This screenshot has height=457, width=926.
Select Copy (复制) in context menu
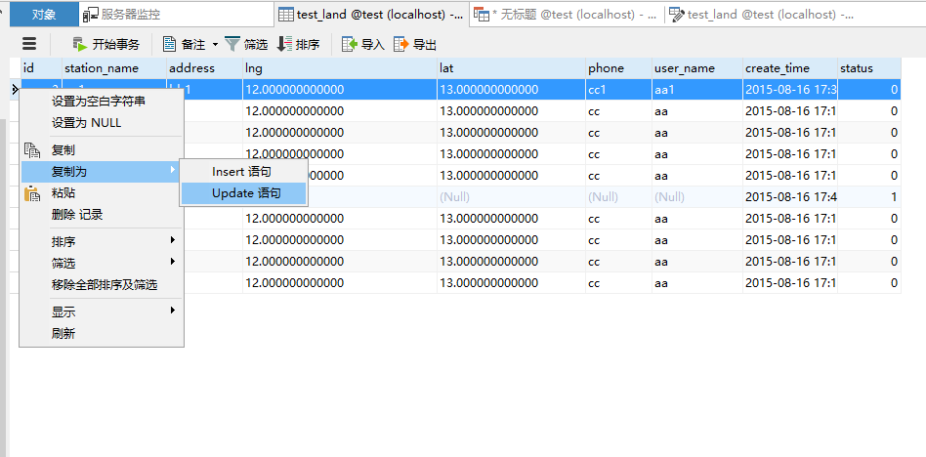(x=63, y=150)
